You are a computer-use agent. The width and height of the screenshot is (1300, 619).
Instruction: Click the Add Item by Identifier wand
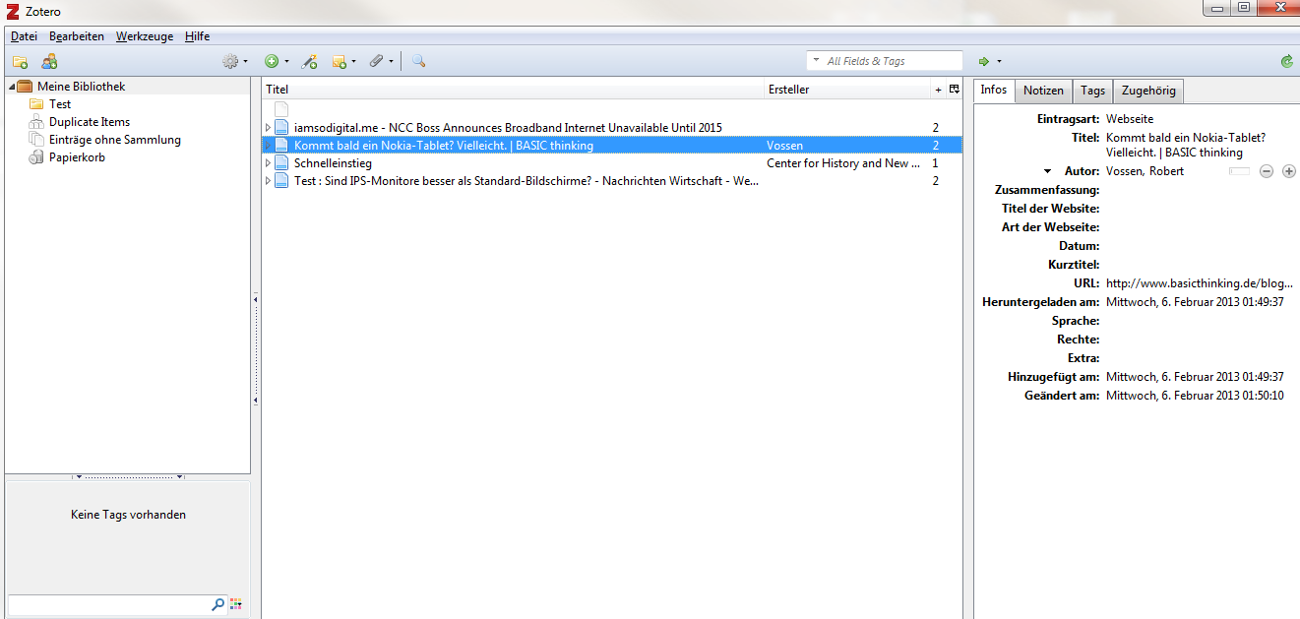[x=309, y=61]
